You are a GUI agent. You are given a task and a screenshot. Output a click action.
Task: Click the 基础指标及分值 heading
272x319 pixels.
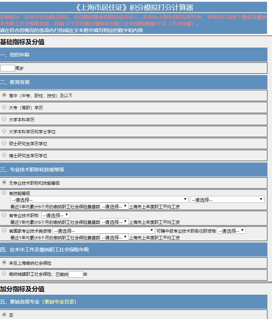tap(22, 42)
